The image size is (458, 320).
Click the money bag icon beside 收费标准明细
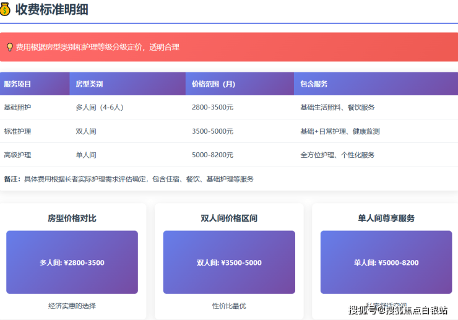pos(6,9)
